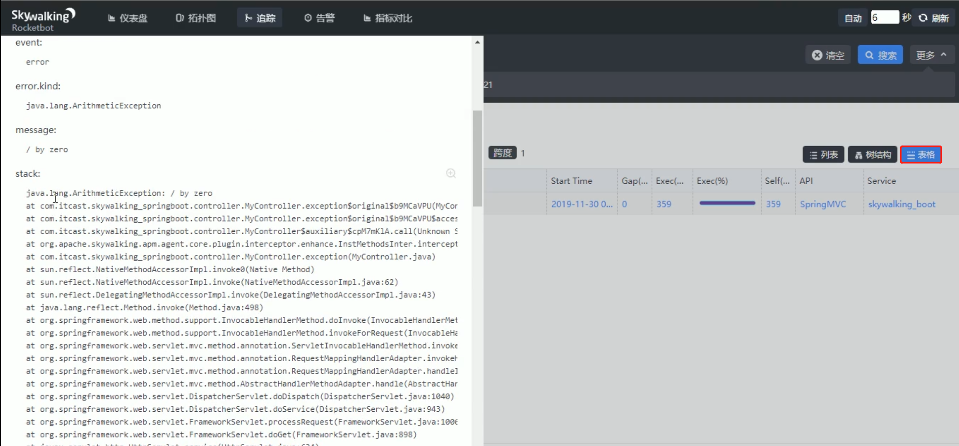
Task: Click the Gap column header
Action: click(634, 181)
